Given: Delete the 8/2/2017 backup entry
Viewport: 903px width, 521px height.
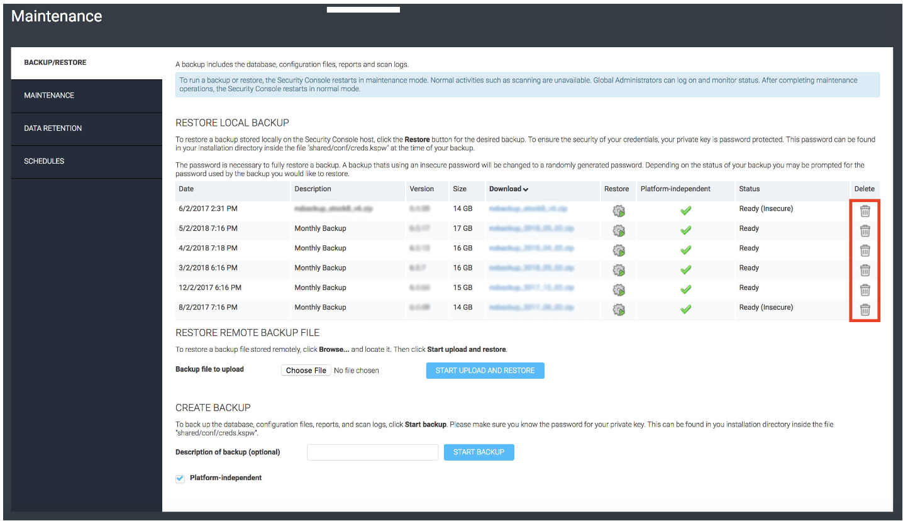Looking at the screenshot, I should tap(865, 310).
